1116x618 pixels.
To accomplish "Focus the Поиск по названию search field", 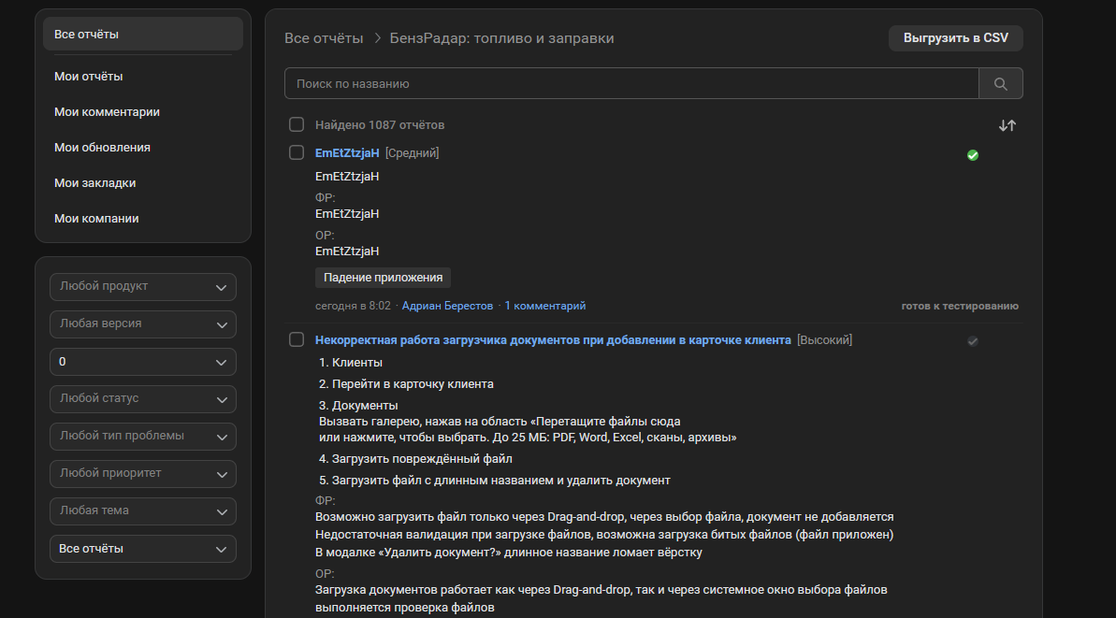I will 632,84.
